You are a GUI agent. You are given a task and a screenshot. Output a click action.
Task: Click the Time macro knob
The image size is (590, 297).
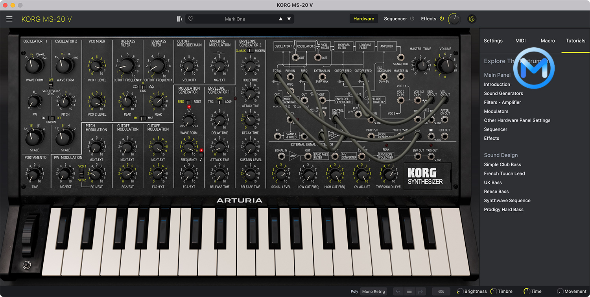point(526,291)
